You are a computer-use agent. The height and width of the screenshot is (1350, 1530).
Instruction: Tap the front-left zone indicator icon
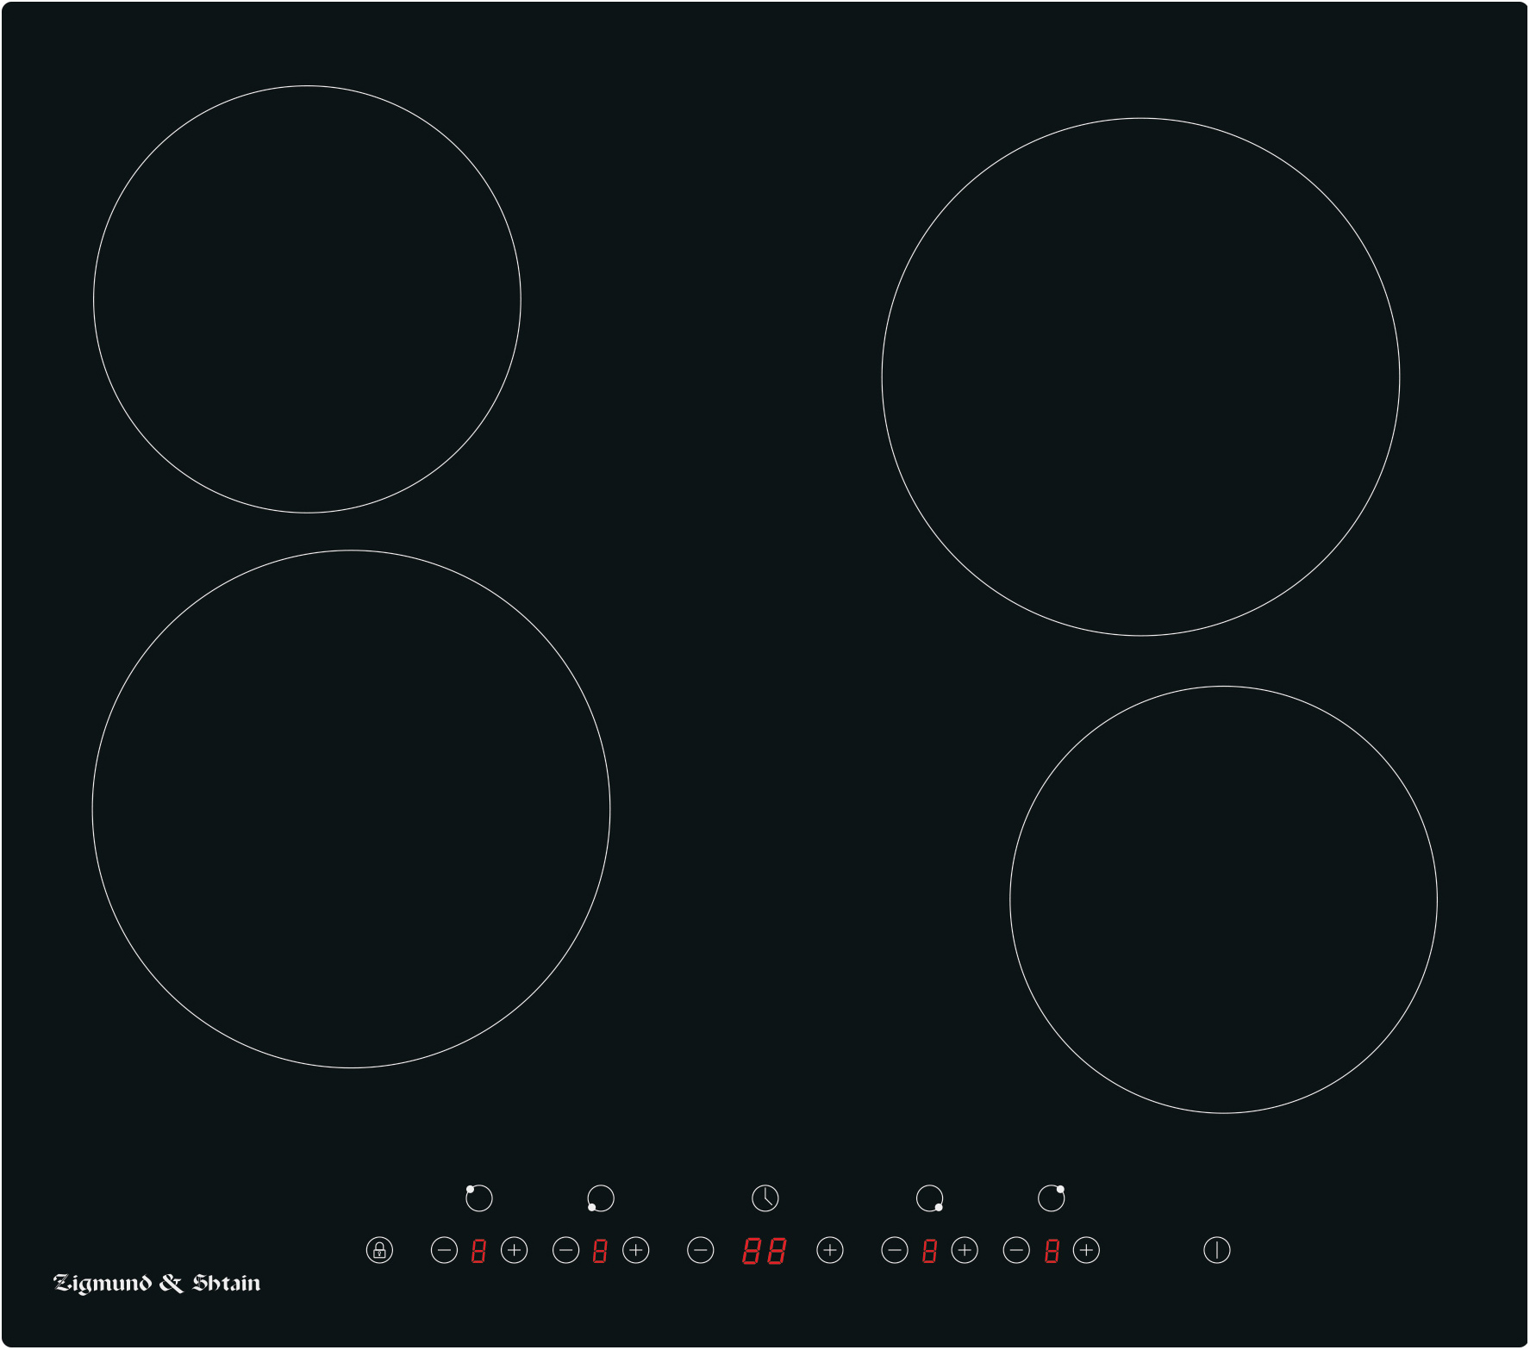coord(600,1198)
